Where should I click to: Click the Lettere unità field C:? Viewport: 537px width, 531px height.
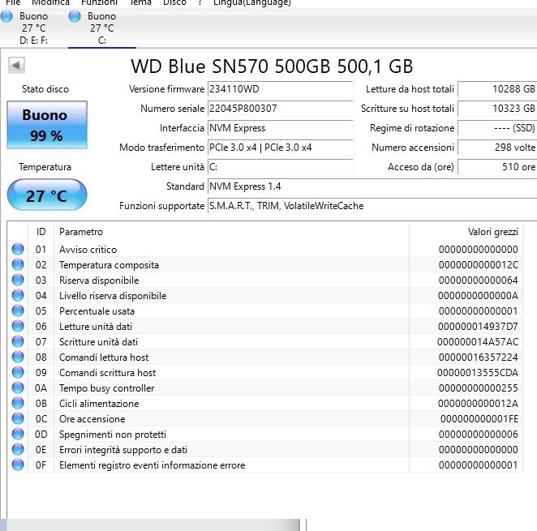pyautogui.click(x=280, y=167)
